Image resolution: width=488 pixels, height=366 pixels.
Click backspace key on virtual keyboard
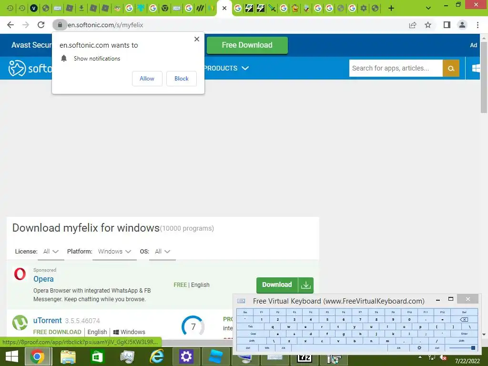464,319
